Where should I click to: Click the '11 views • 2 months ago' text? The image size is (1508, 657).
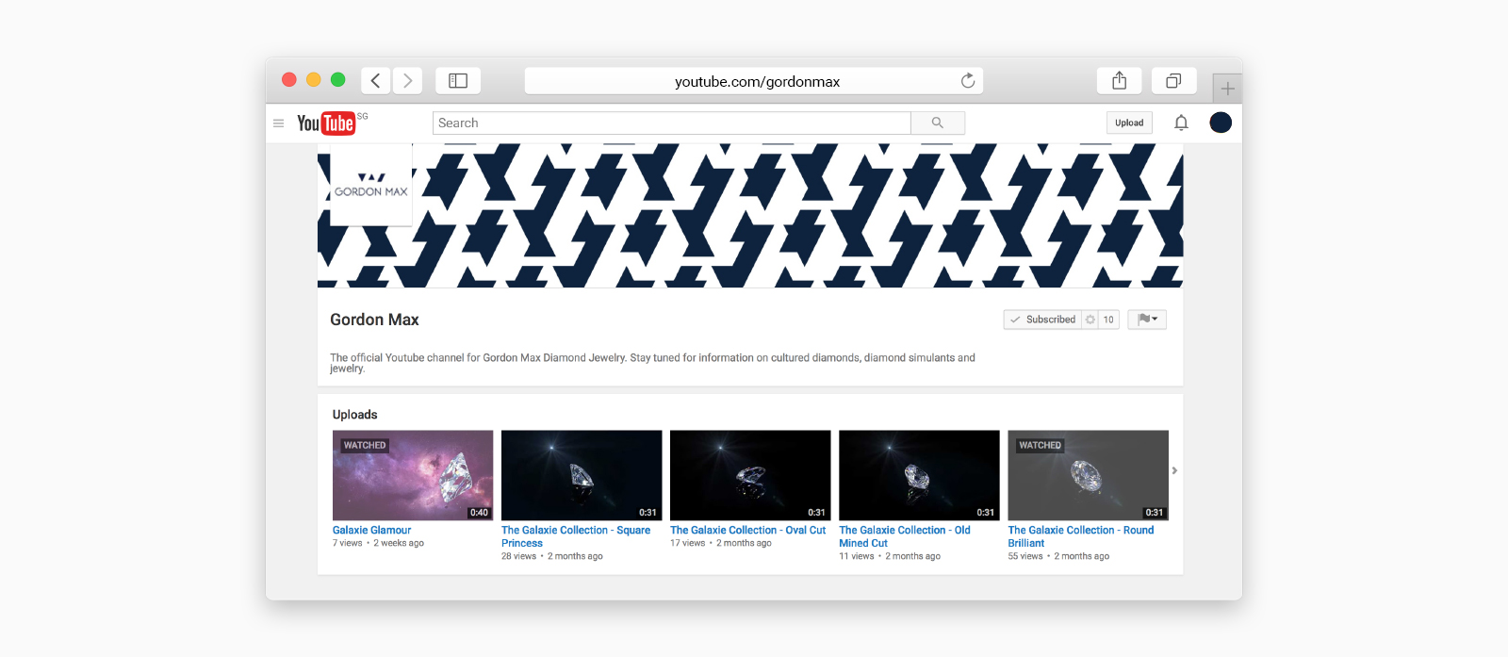click(x=890, y=556)
